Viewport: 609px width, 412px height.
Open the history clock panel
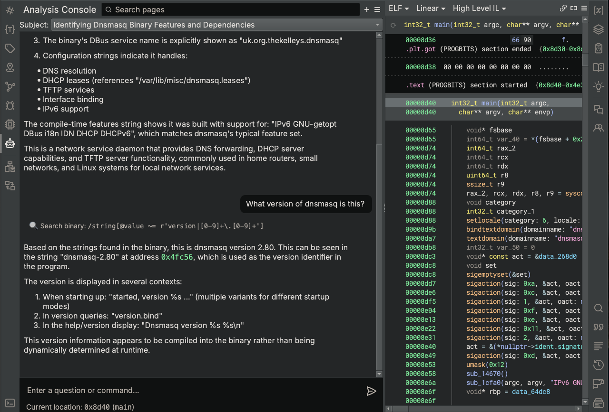coord(599,365)
